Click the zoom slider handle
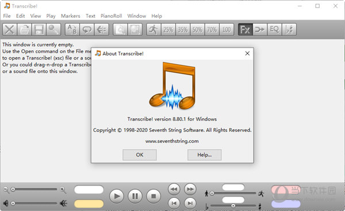The width and height of the screenshot is (345, 211). pos(13,189)
